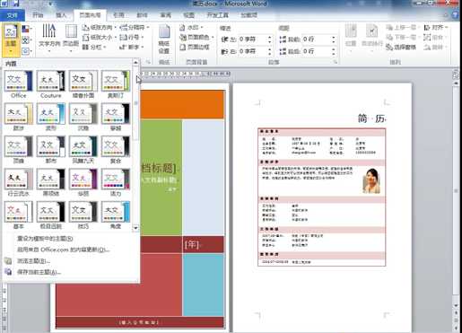This screenshot has height=333, width=462.
Task: Choose the theme thumbnail right of Couture
Action: click(x=83, y=81)
